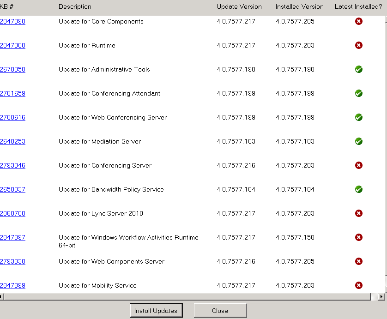Select 'Update for Bandwidth Policy Service' description

coord(111,189)
